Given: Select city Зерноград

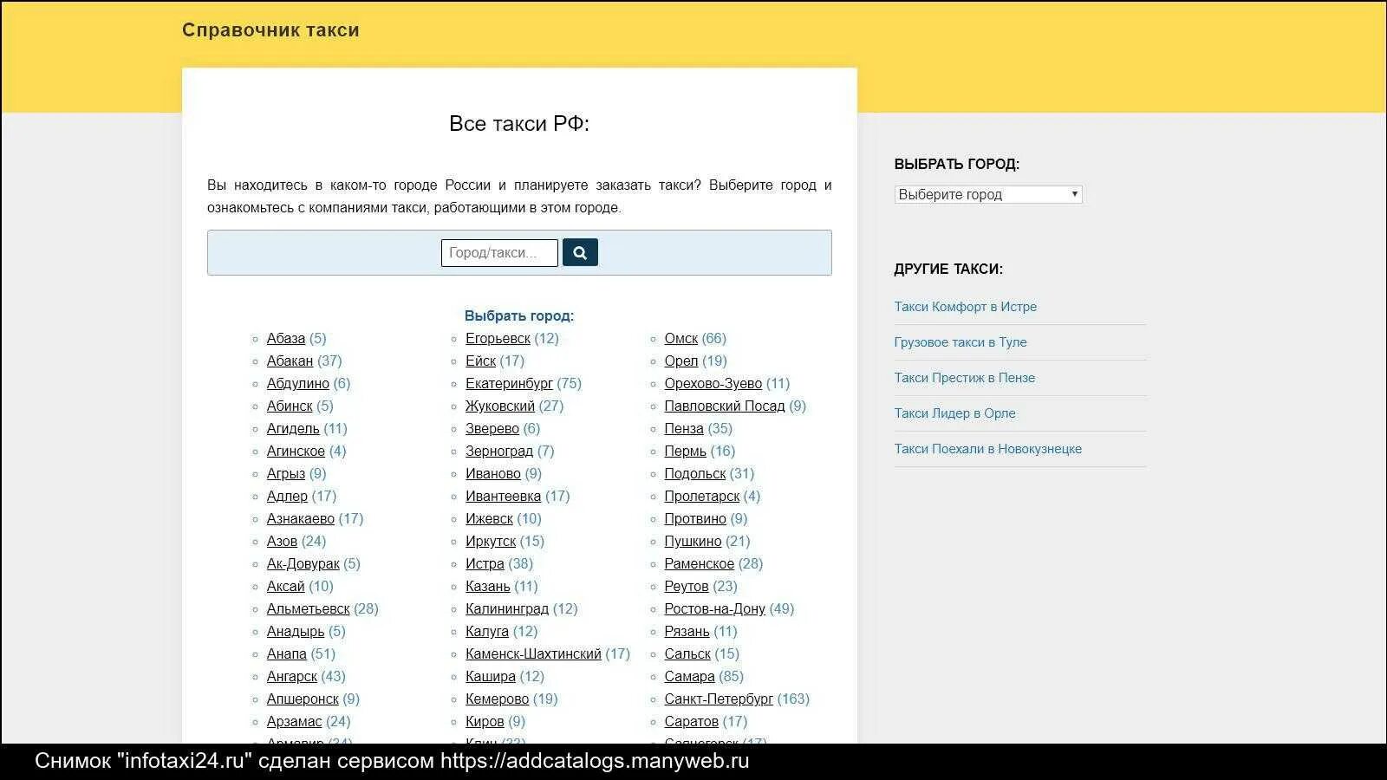Looking at the screenshot, I should [499, 452].
